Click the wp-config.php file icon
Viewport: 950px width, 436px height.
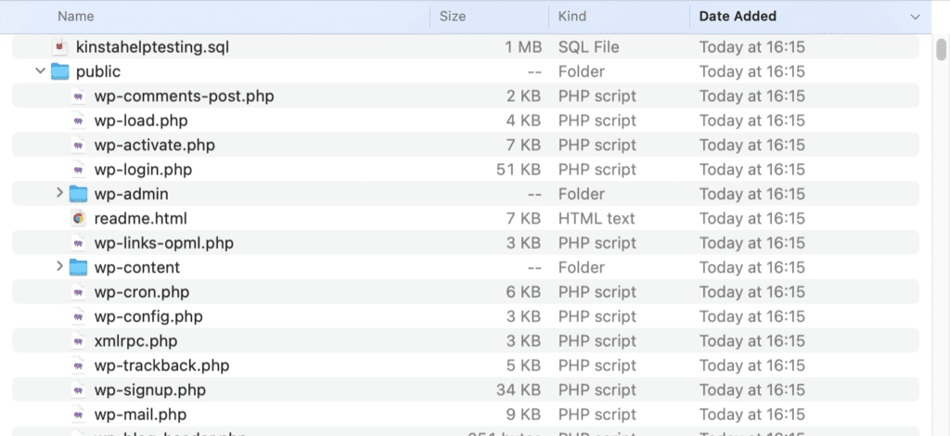(x=79, y=316)
